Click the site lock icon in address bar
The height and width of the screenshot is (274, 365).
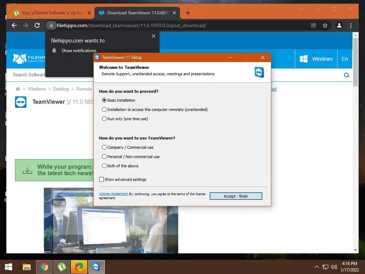coord(51,25)
